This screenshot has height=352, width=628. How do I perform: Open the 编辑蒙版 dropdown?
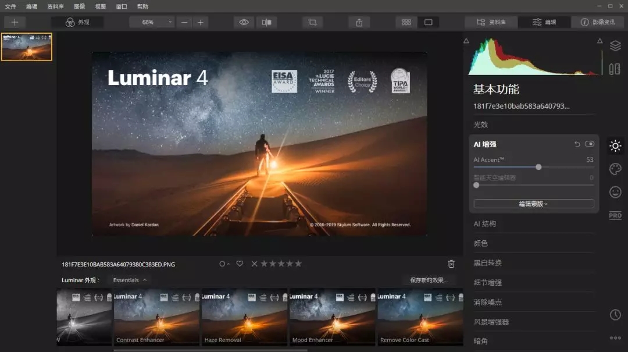[x=533, y=204]
